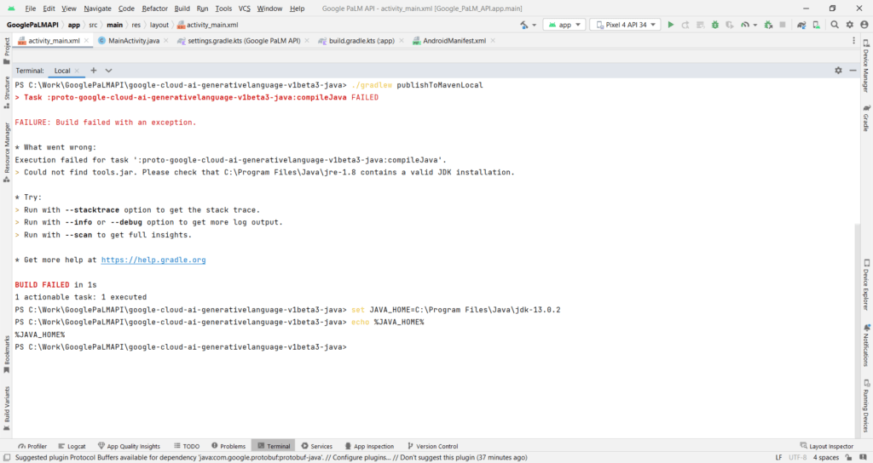
Task: Click Attach Debugger to Android Process icon
Action: (768, 25)
